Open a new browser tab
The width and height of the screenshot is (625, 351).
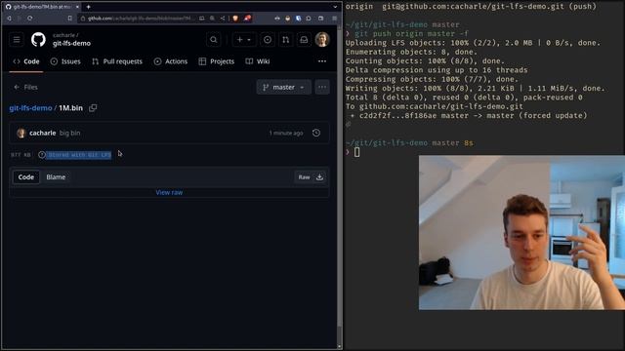[89, 7]
